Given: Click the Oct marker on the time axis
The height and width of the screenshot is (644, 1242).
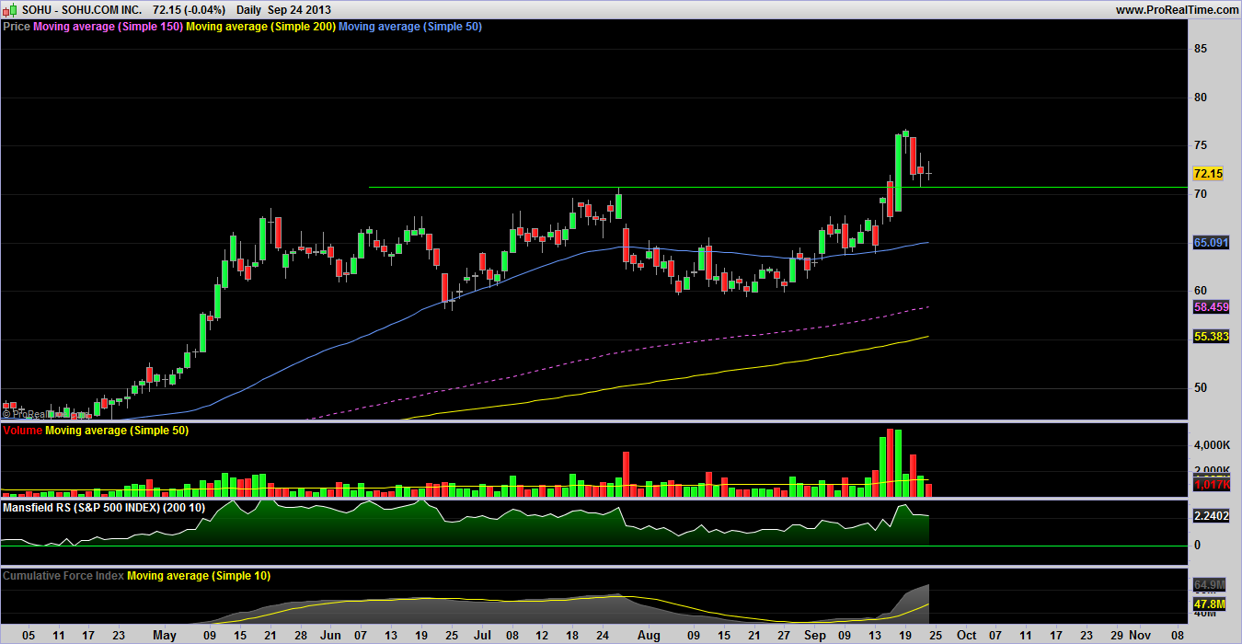Looking at the screenshot, I should (x=966, y=635).
